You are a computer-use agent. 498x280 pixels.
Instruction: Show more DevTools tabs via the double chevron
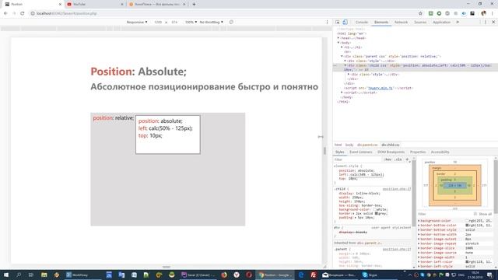(x=458, y=23)
